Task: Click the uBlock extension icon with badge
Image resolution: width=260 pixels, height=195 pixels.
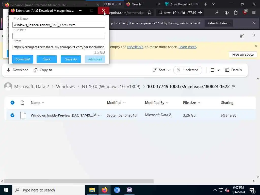Action: point(245,12)
